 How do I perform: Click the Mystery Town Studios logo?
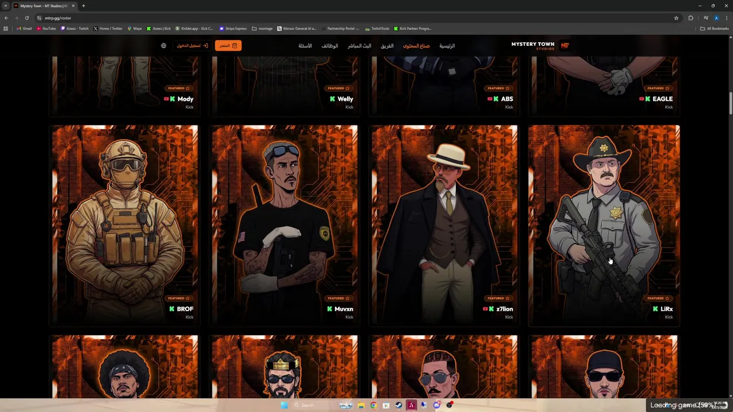(540, 46)
